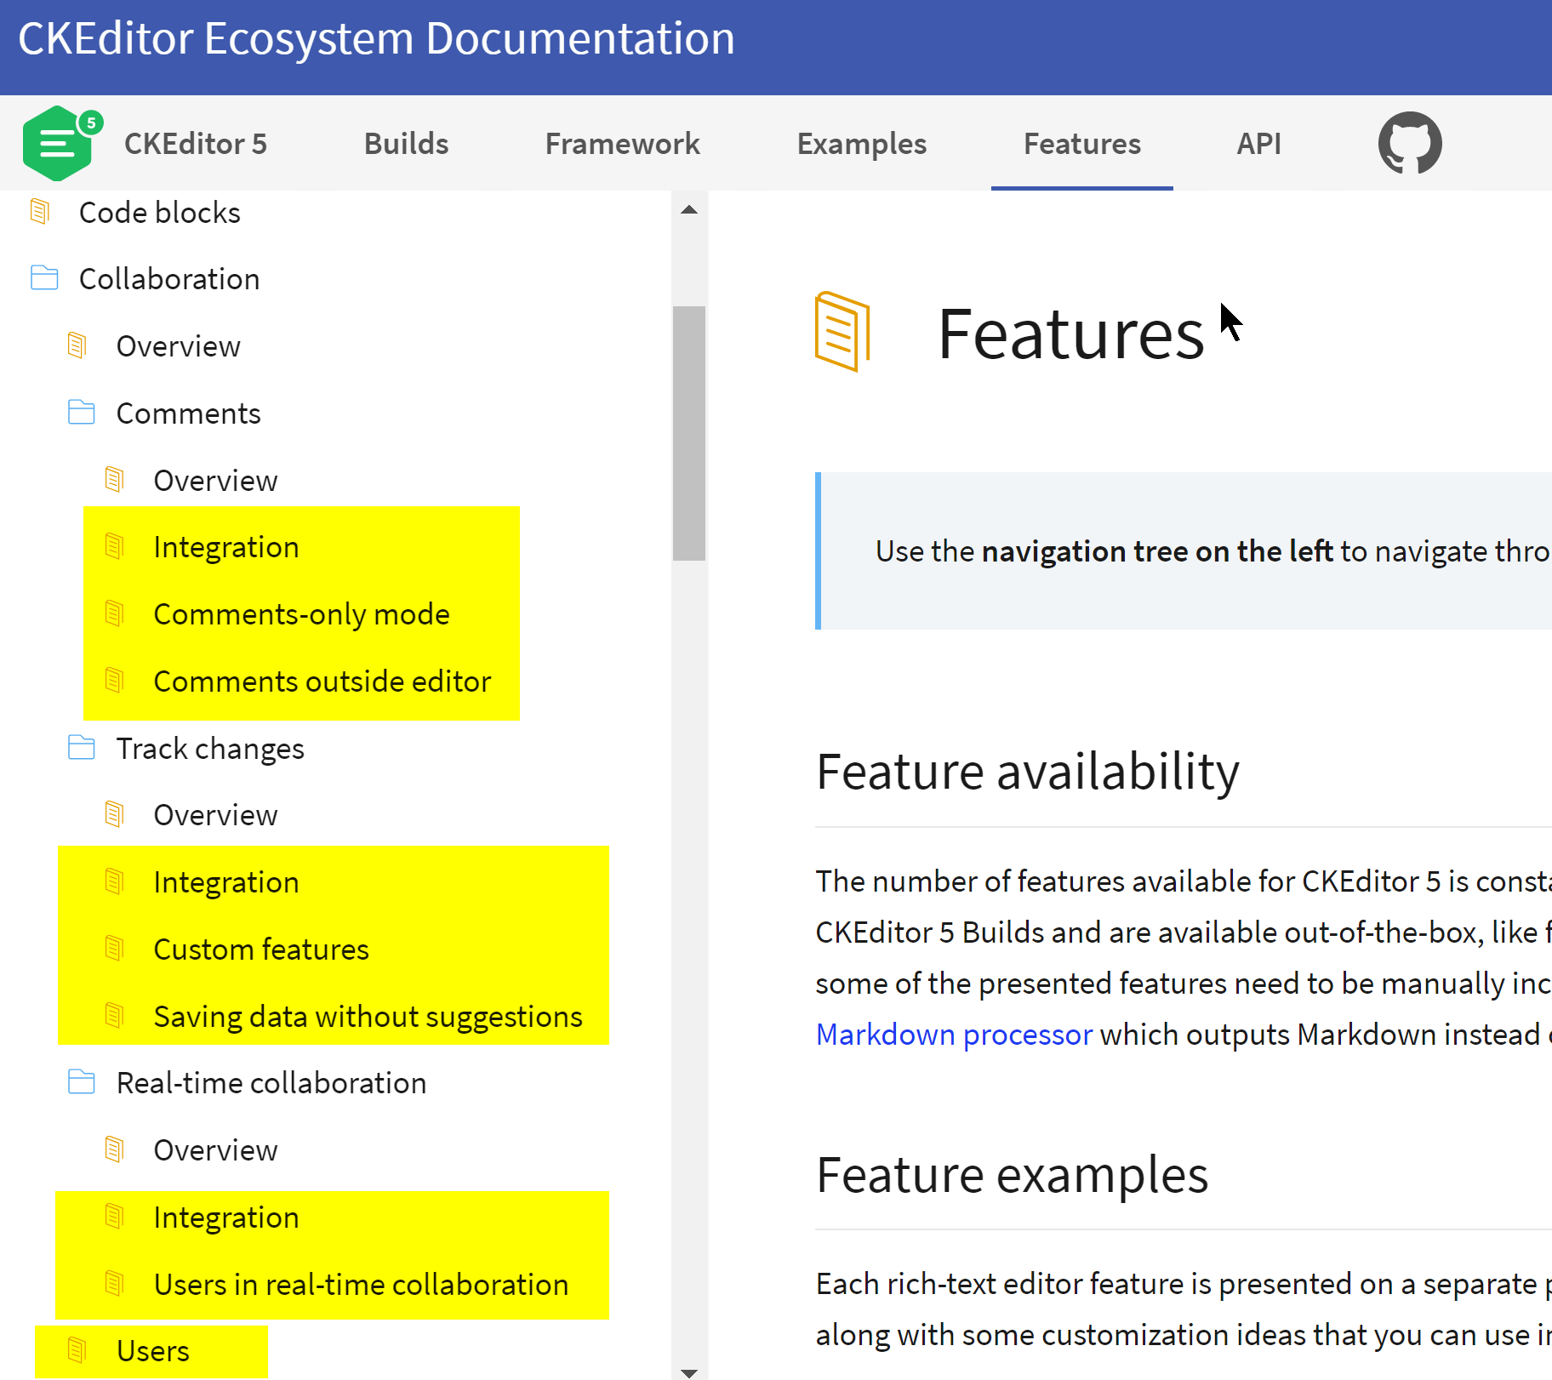Open the CKEditor 5 home link
Image resolution: width=1552 pixels, height=1380 pixels.
tap(196, 144)
